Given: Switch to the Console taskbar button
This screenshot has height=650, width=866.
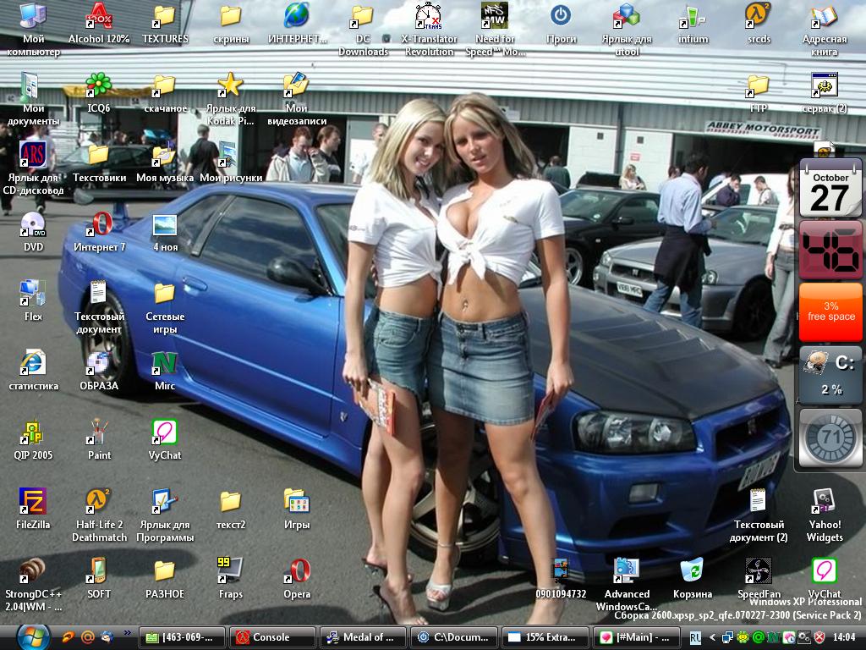Looking at the screenshot, I should 271,637.
